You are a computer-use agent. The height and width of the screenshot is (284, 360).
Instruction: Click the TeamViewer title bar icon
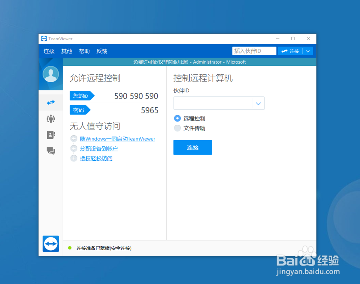coord(44,39)
